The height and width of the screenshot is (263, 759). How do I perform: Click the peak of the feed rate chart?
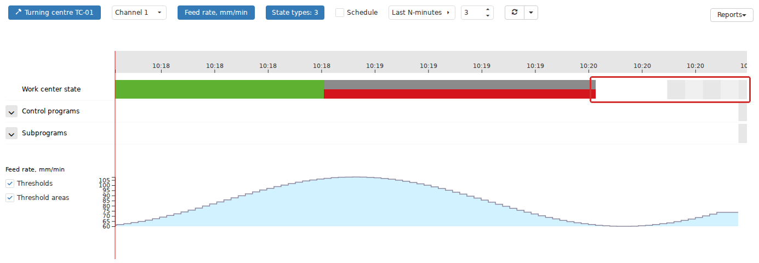pyautogui.click(x=355, y=177)
